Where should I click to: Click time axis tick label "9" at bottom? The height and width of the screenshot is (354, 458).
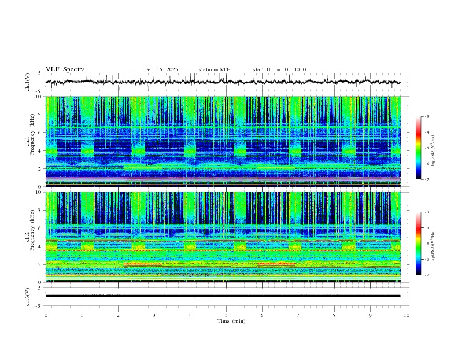point(370,315)
